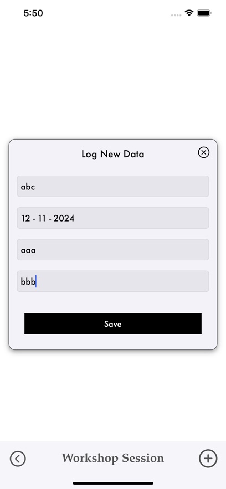Tap the cellular signal dots
The height and width of the screenshot is (489, 226).
[176, 14]
